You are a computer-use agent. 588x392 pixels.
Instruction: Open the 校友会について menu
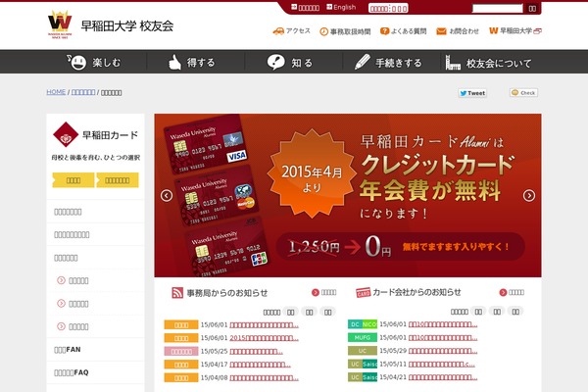pos(488,63)
